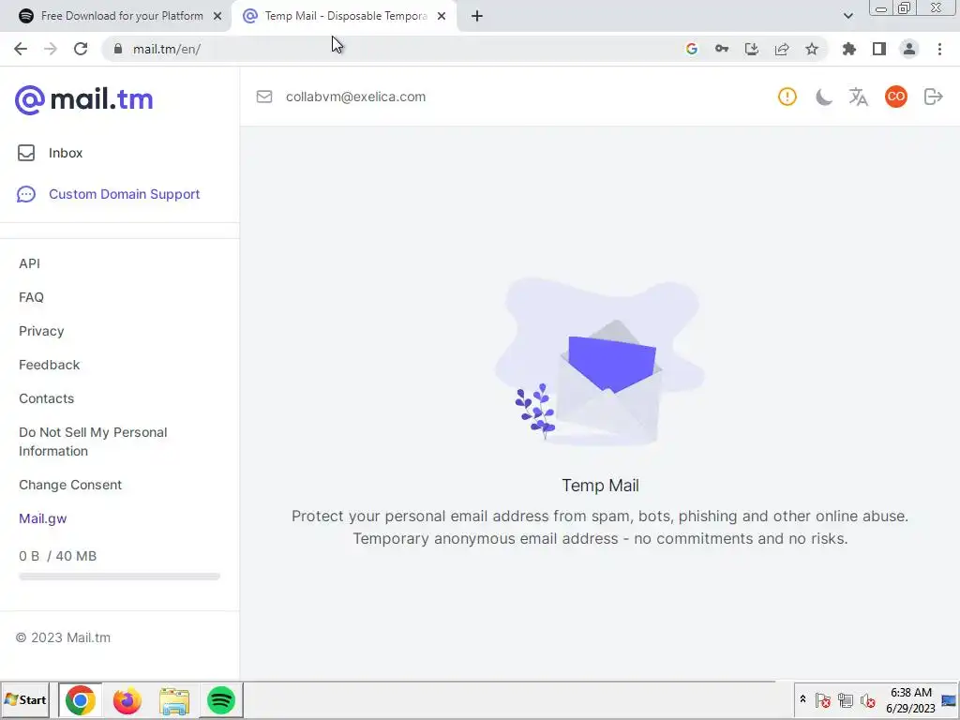Visit the Mail.gw link
This screenshot has width=960, height=720.
pos(43,517)
